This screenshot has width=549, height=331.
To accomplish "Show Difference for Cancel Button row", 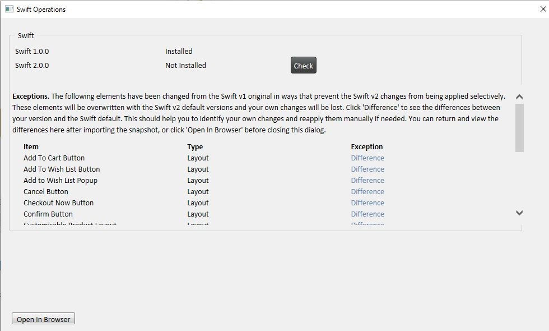I will [367, 192].
